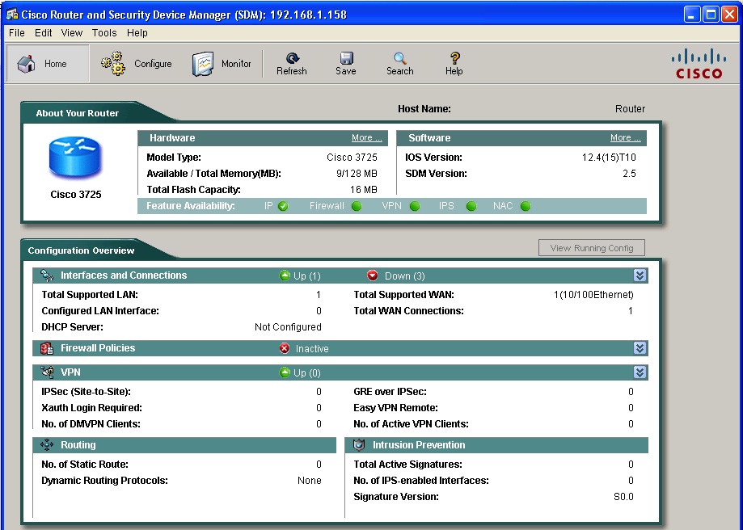The width and height of the screenshot is (743, 530).
Task: Expand the Interfaces and Connections section
Action: point(640,276)
